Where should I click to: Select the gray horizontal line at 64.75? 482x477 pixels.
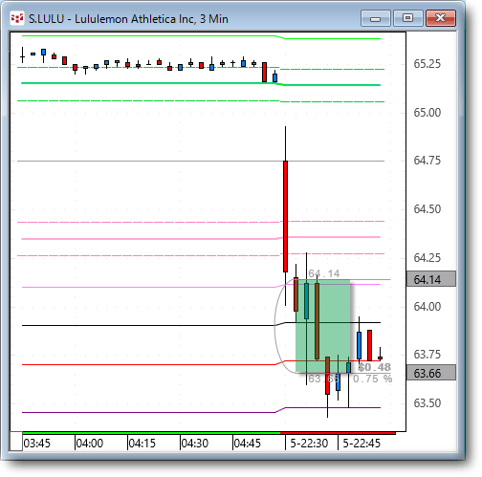pyautogui.click(x=201, y=161)
